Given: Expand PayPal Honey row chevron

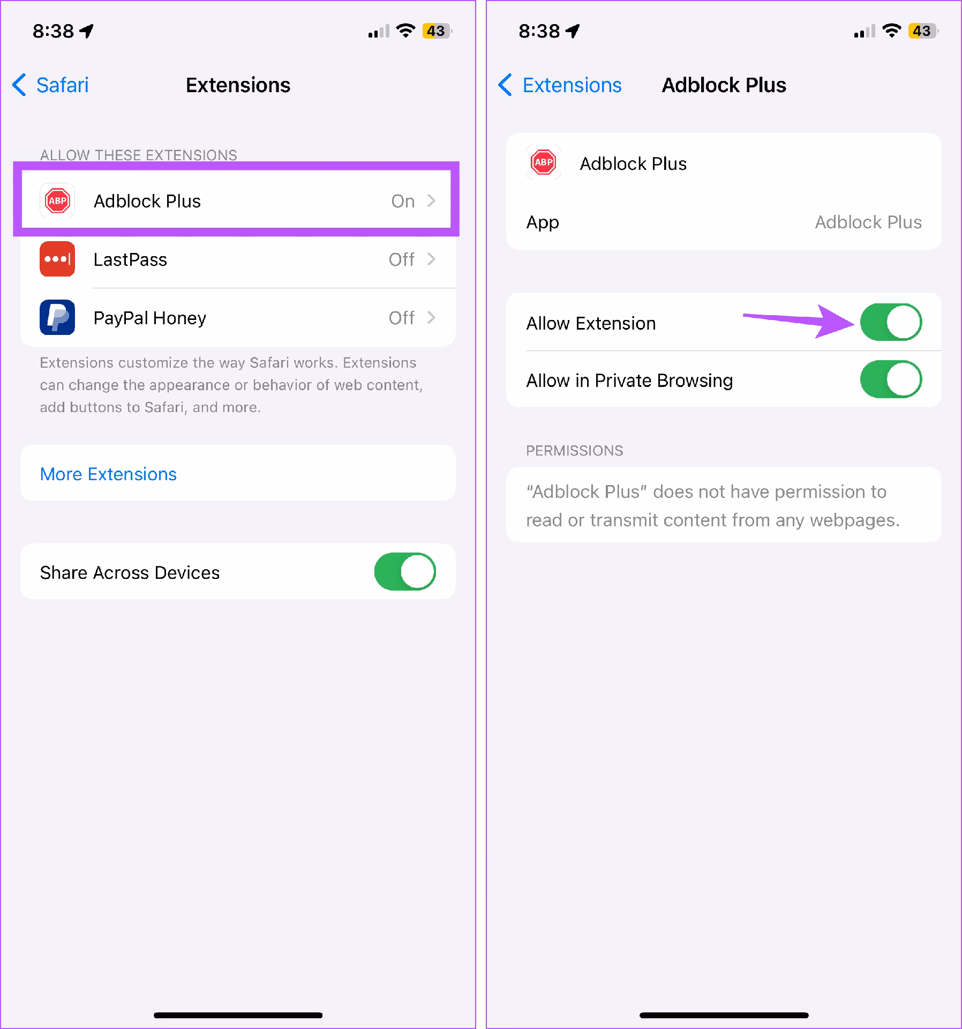Looking at the screenshot, I should [x=431, y=318].
